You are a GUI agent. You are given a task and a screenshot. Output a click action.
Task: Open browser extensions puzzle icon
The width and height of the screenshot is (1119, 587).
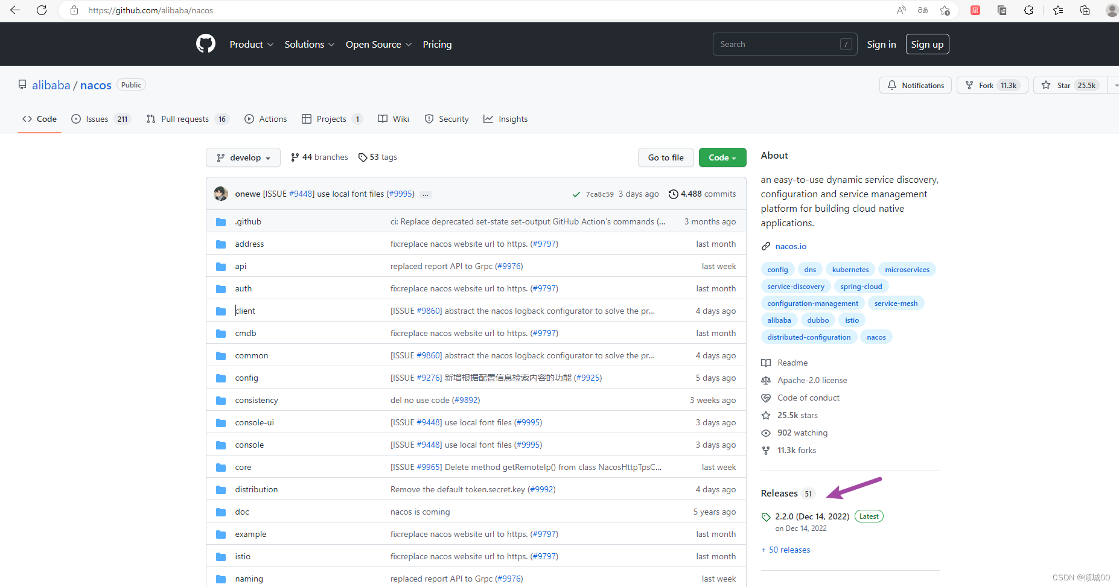pyautogui.click(x=1028, y=10)
